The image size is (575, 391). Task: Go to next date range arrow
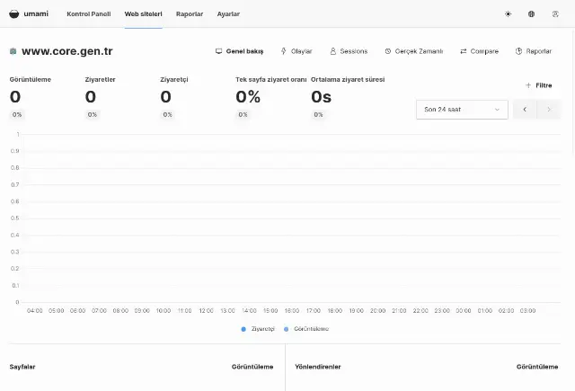pyautogui.click(x=549, y=110)
